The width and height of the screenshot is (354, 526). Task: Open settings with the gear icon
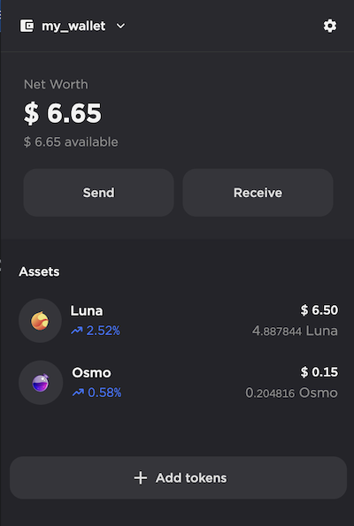coord(330,26)
